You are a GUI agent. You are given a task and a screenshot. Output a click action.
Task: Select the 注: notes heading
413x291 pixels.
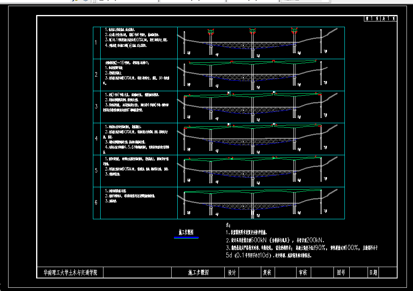[228, 225]
